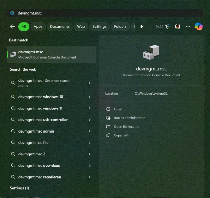Screen dimensions: 210x198
Task: Expand chevron next to devmgmt.msc download
Action: click(90, 165)
